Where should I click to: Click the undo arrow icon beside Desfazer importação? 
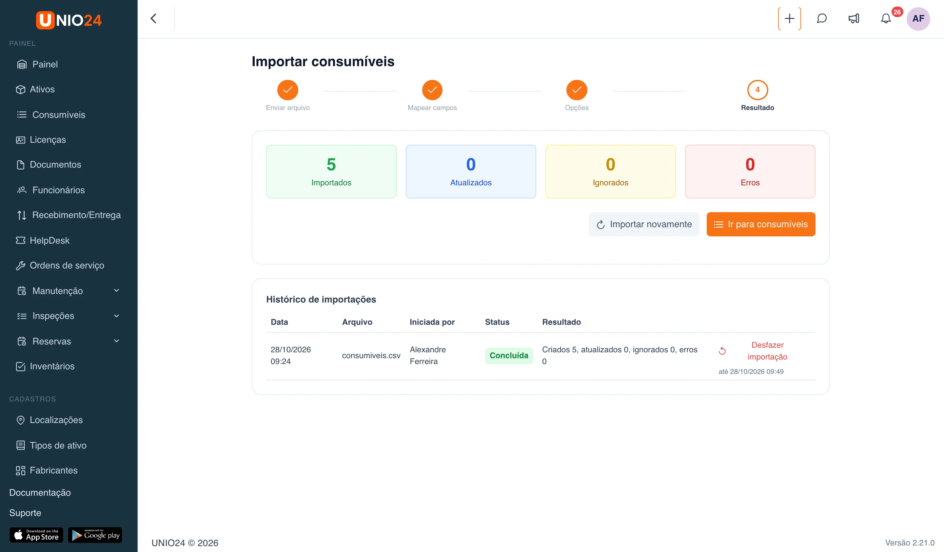tap(722, 351)
